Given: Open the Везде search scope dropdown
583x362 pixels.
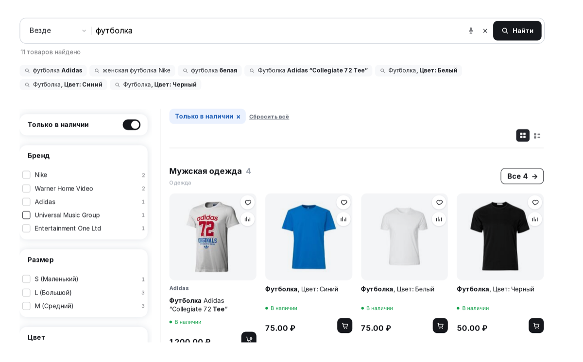Looking at the screenshot, I should [57, 31].
